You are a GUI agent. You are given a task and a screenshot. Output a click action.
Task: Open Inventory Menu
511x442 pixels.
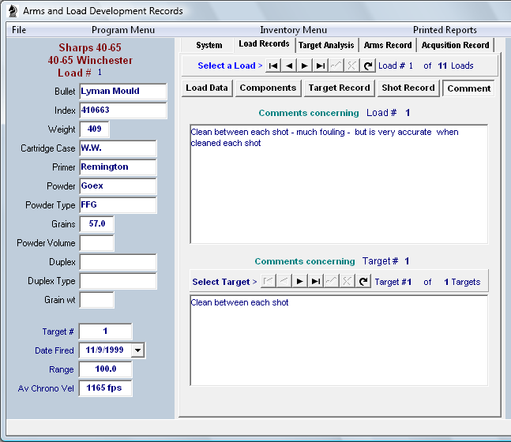point(293,30)
